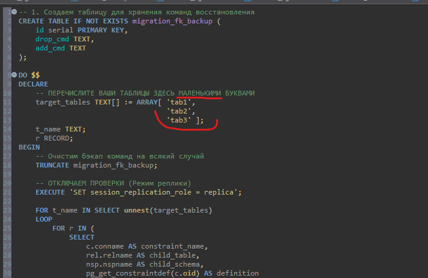This screenshot has height=278, width=428.
Task: Click line number 30 in the gutter
Action: pyautogui.click(x=7, y=273)
